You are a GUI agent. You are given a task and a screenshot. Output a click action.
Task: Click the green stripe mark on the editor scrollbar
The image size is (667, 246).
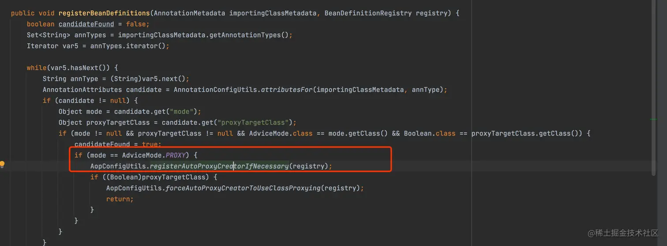(654, 119)
